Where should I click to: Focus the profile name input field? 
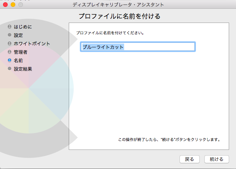pyautogui.click(x=138, y=47)
